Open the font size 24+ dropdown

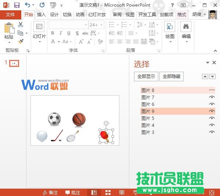tap(102, 25)
